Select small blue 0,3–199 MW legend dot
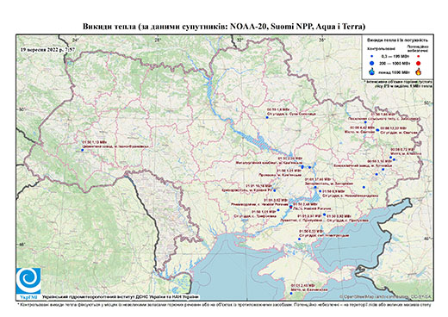The height and width of the screenshot is (317, 448). pos(372,56)
